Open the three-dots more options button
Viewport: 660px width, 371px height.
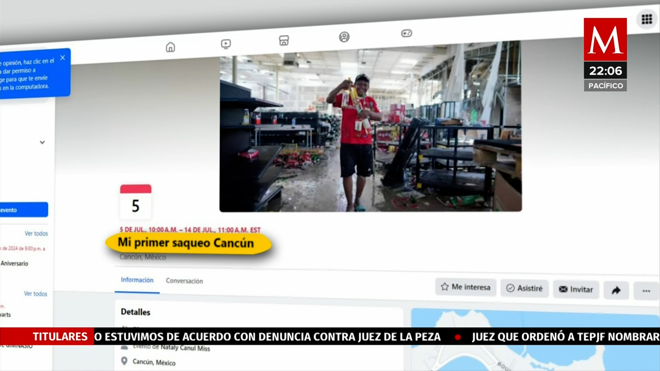coord(646,291)
